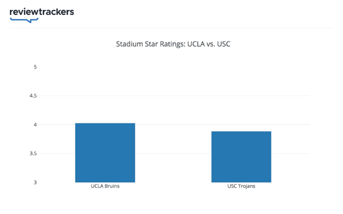
Task: Click the word "review" in the logo
Action: (x=24, y=12)
